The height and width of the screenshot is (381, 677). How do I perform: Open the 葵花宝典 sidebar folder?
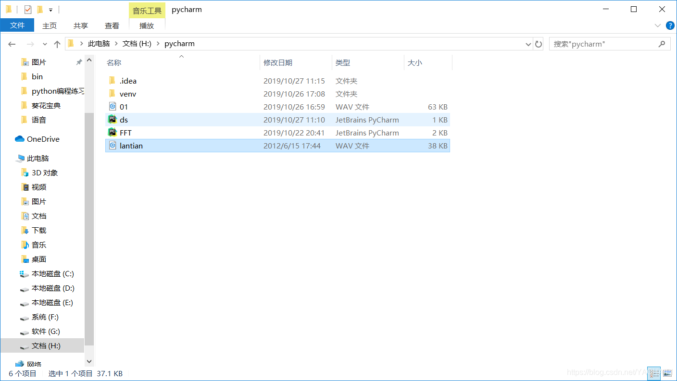pos(46,105)
